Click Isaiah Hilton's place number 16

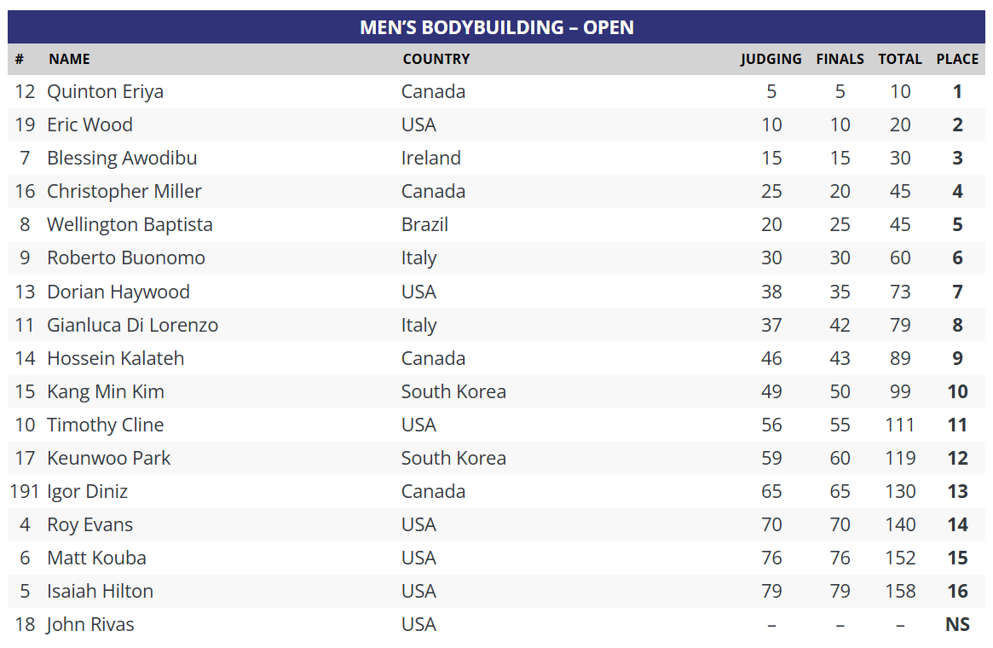point(957,591)
